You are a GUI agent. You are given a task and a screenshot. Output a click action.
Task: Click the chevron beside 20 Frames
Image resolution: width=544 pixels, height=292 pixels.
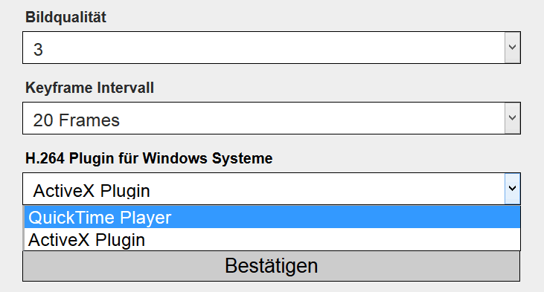(513, 118)
